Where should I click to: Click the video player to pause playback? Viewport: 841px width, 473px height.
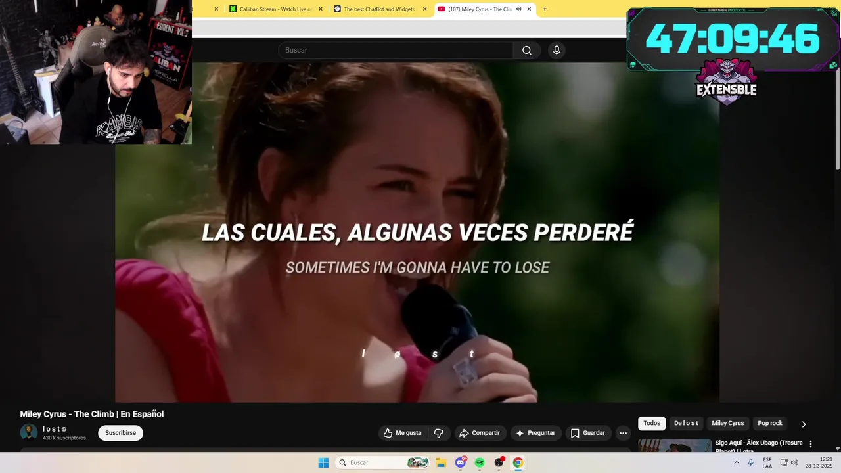(417, 233)
